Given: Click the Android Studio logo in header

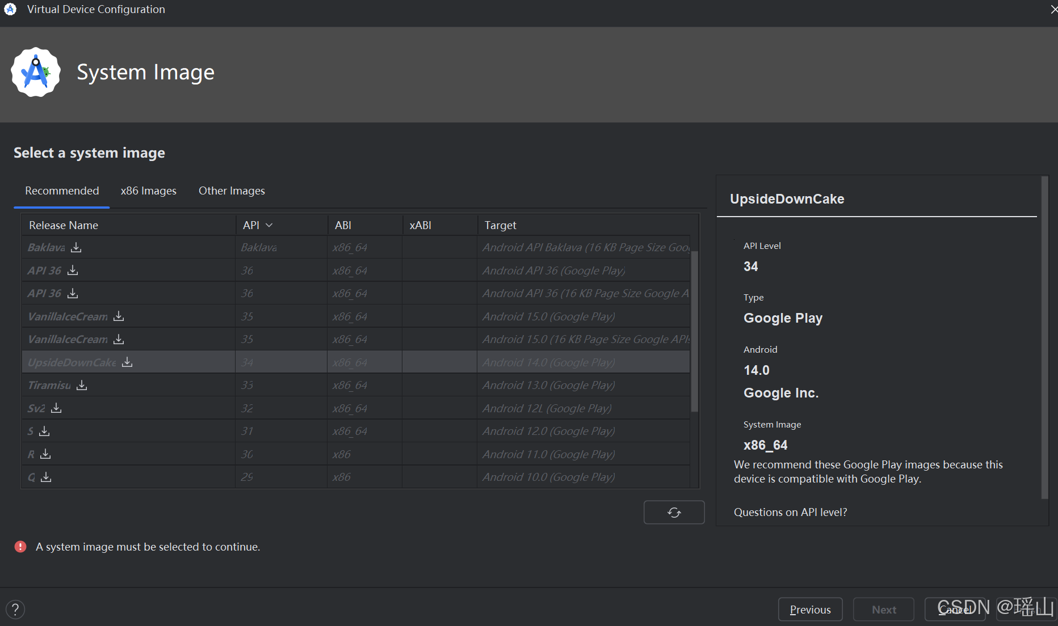Looking at the screenshot, I should point(36,72).
